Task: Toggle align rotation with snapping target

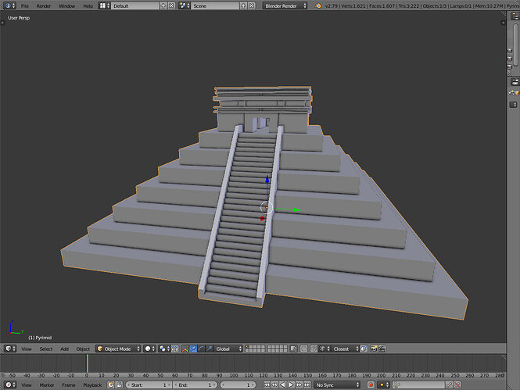Action: coord(364,349)
